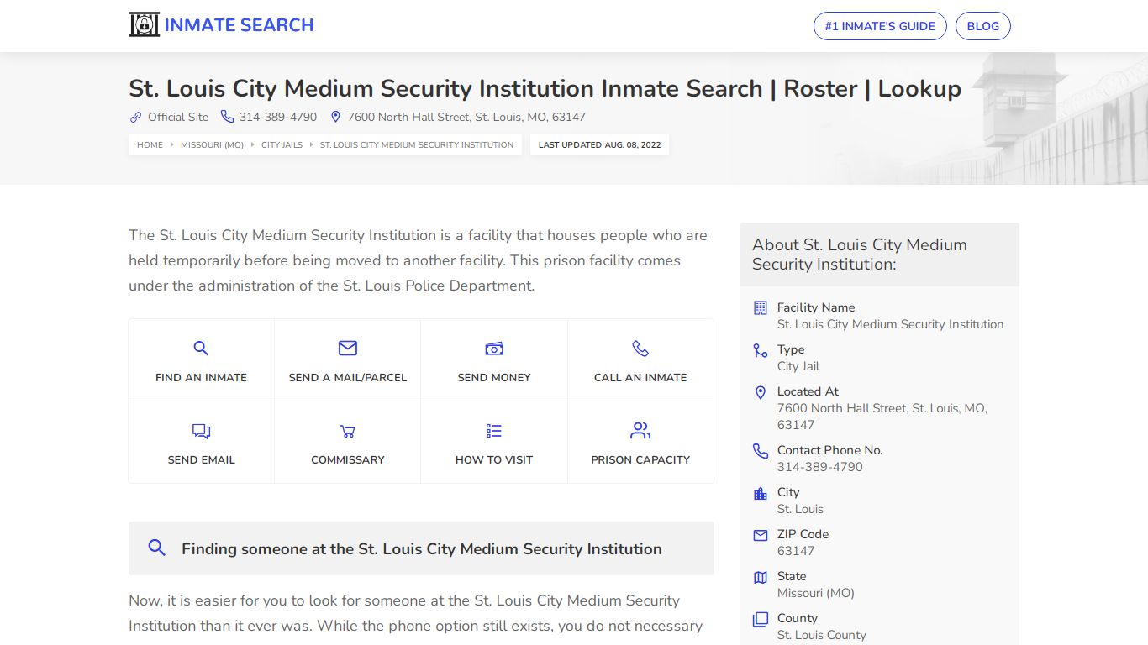Click the shopping cart icon above Commissary

tap(348, 431)
